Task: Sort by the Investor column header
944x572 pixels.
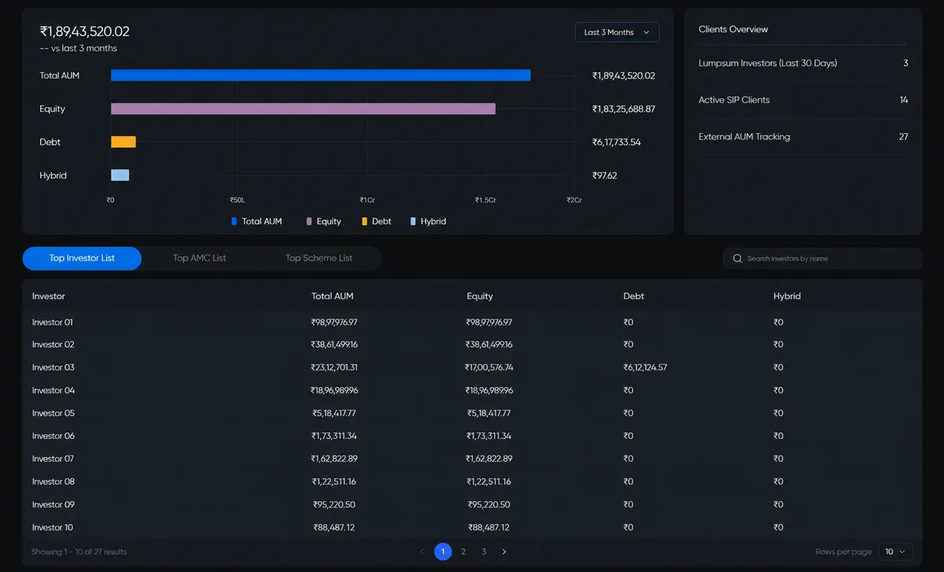Action: pyautogui.click(x=49, y=297)
